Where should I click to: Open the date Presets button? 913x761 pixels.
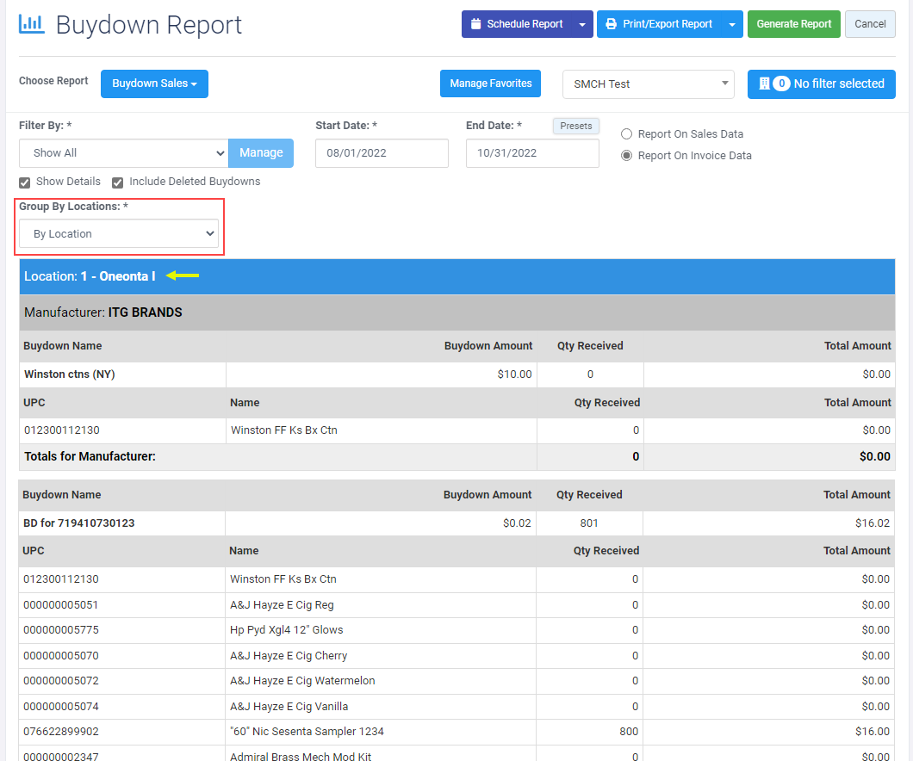point(576,126)
